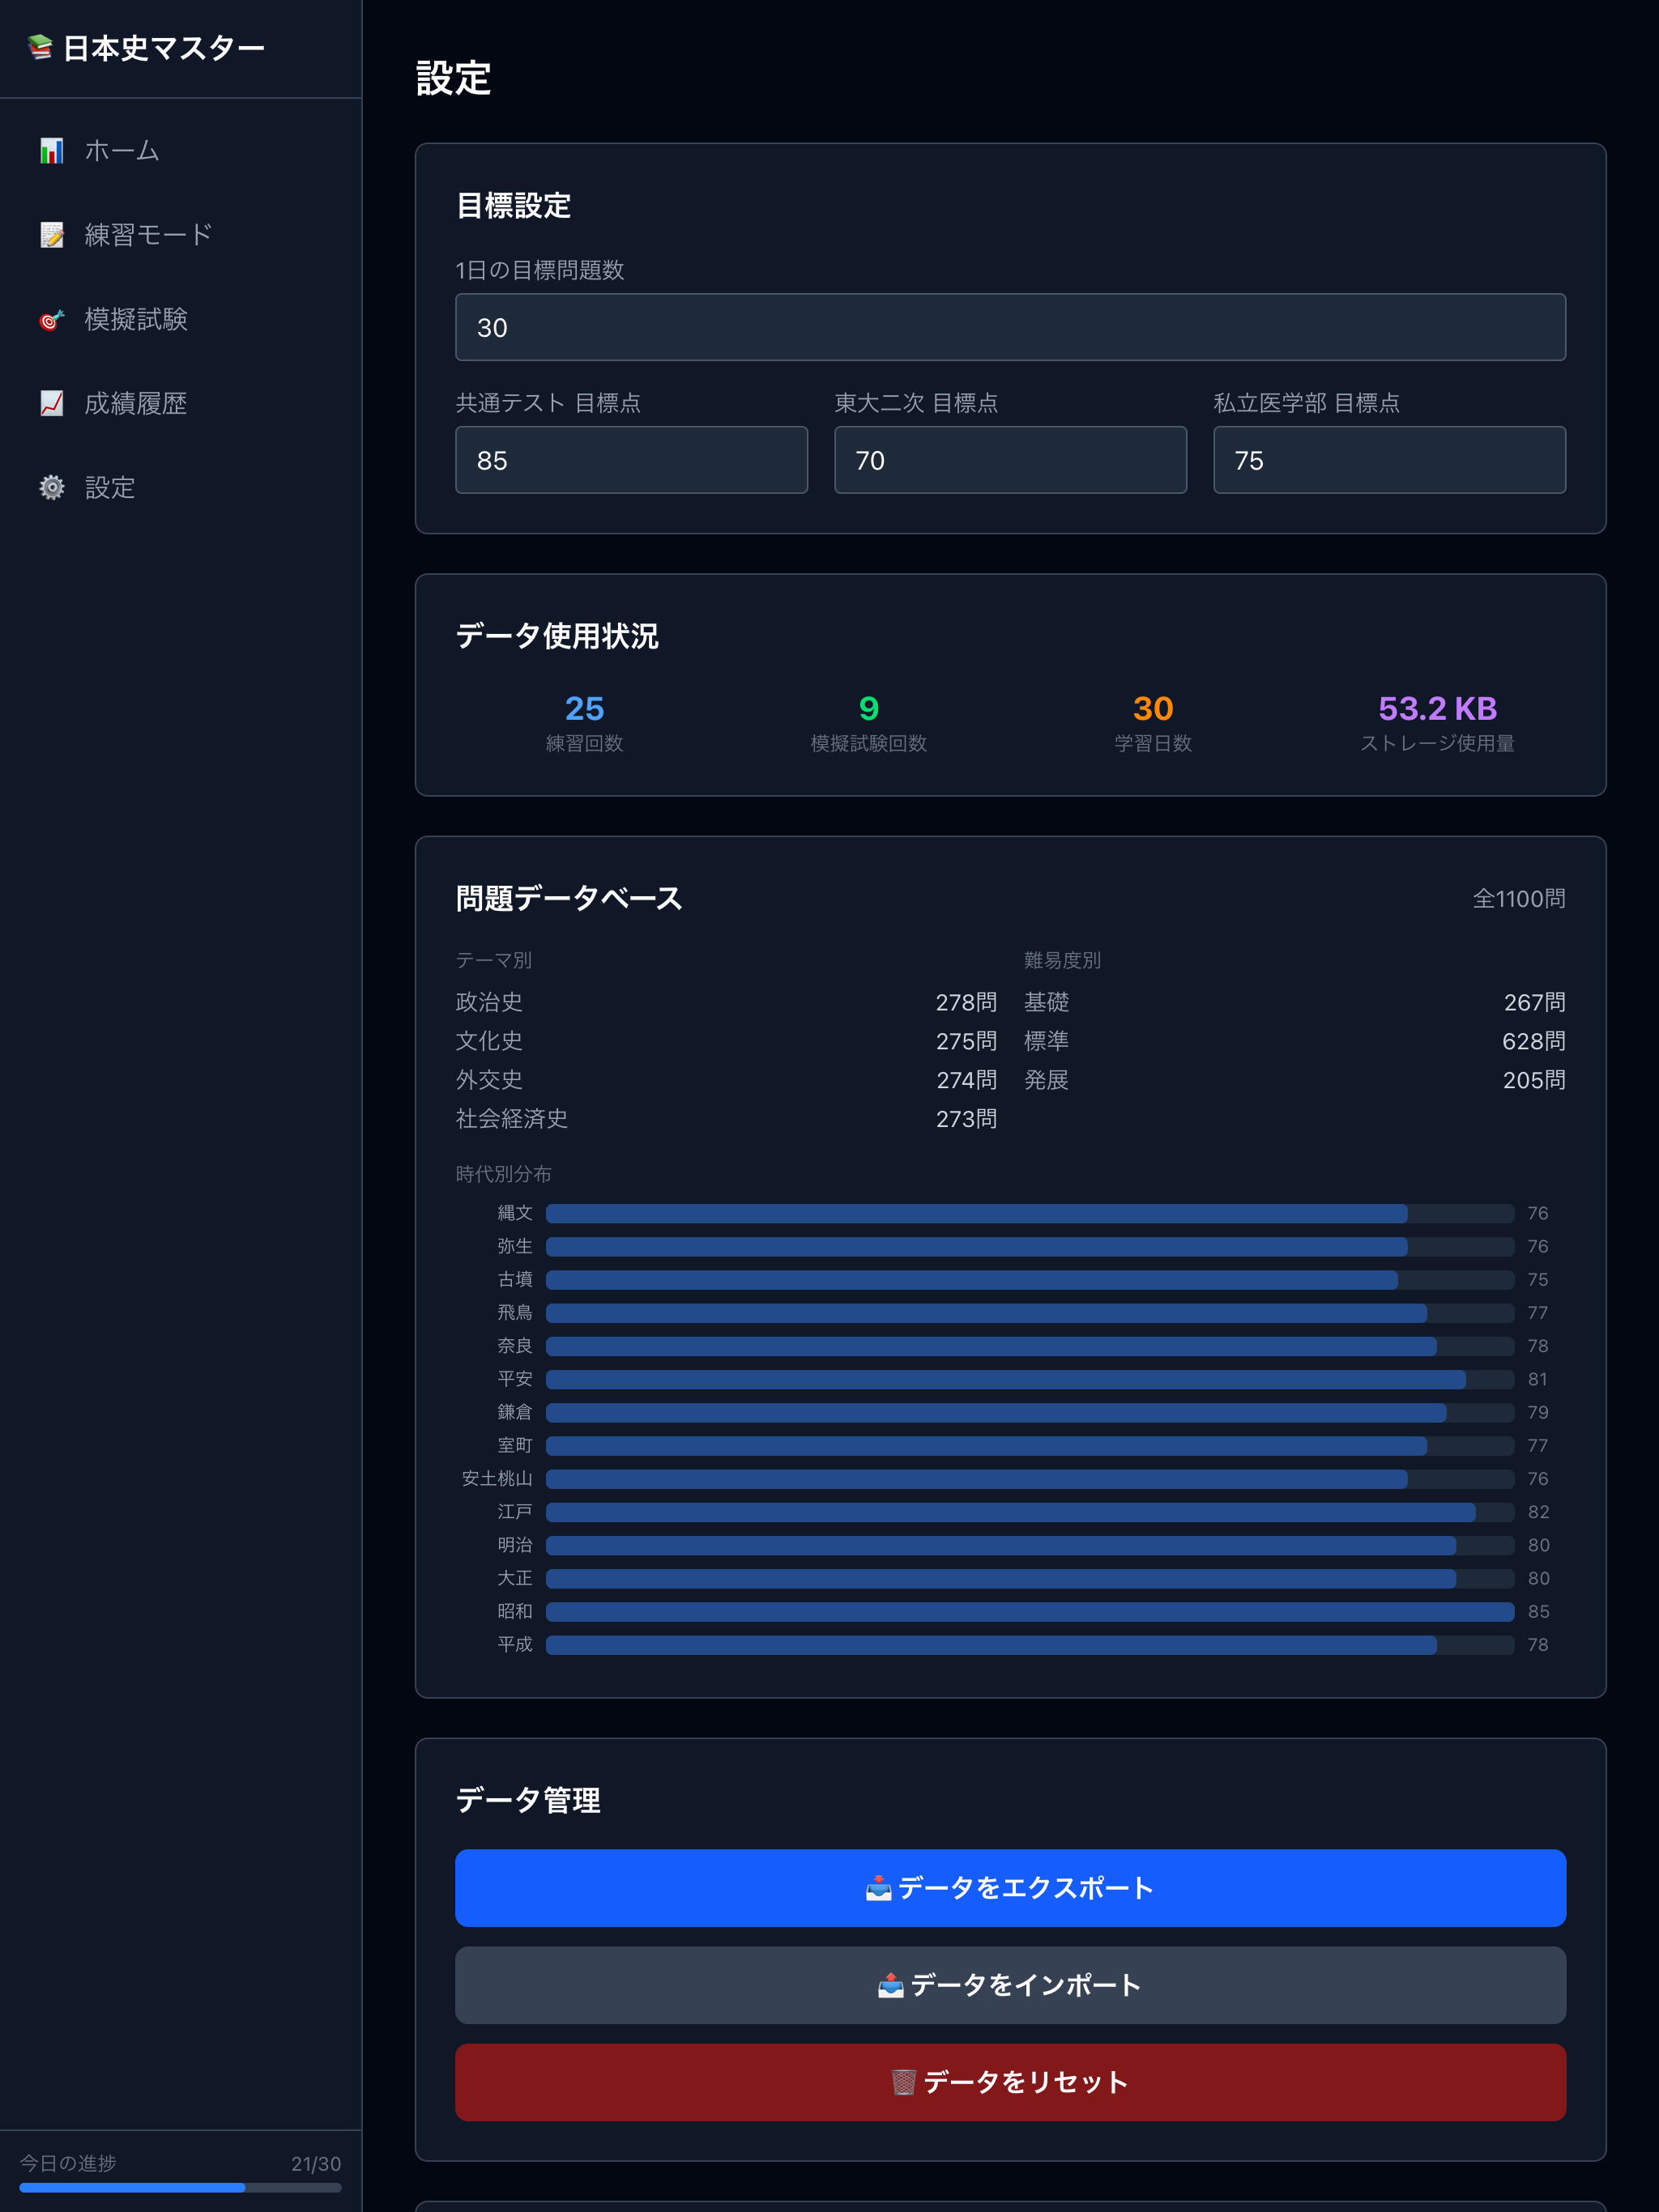Select the 設定 sidebar item
Image resolution: width=1659 pixels, height=2212 pixels.
[181, 487]
